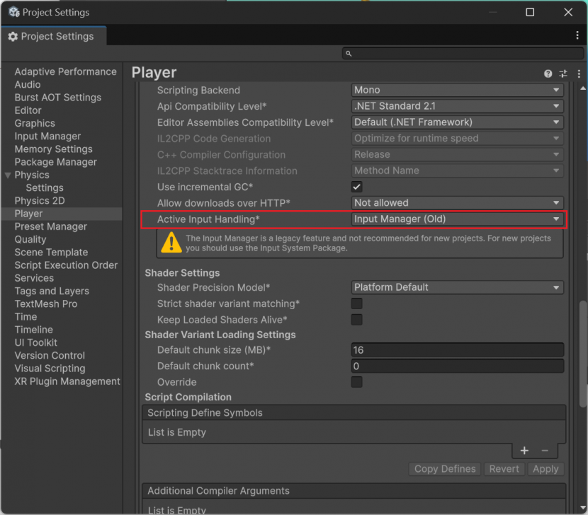Select Services category
This screenshot has width=588, height=515.
(34, 278)
